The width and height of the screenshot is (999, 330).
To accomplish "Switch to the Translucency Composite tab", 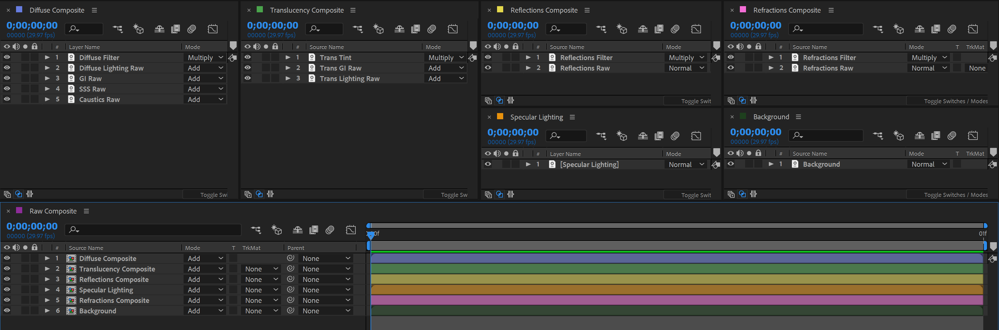I will tap(307, 10).
